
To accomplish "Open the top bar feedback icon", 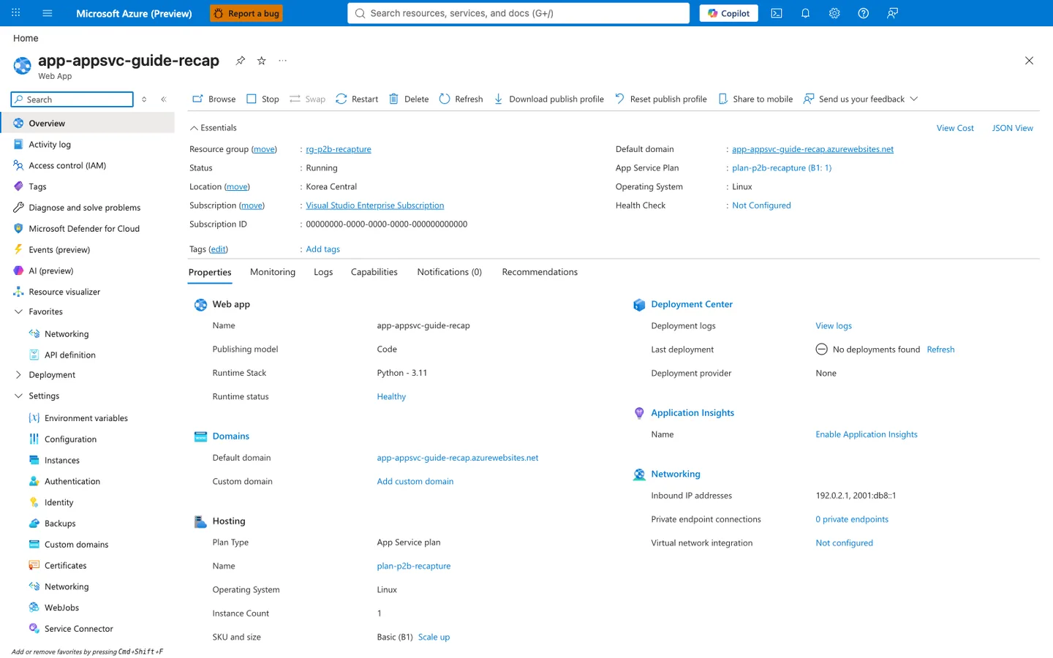I will click(x=892, y=13).
